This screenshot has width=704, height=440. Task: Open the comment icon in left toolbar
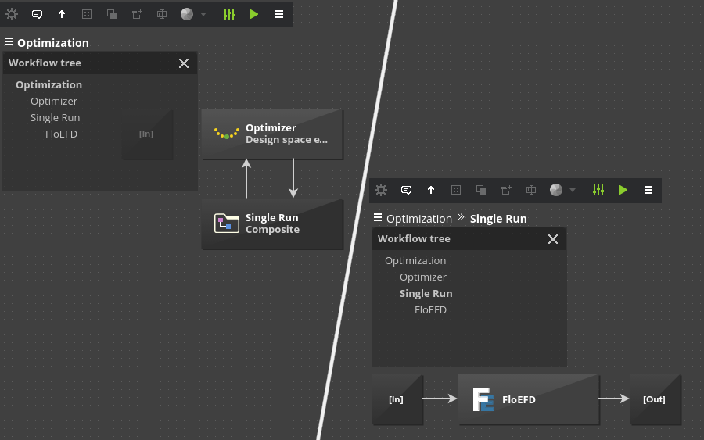(x=38, y=14)
